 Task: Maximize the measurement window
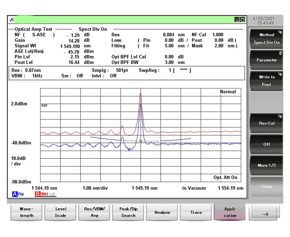tap(243, 20)
